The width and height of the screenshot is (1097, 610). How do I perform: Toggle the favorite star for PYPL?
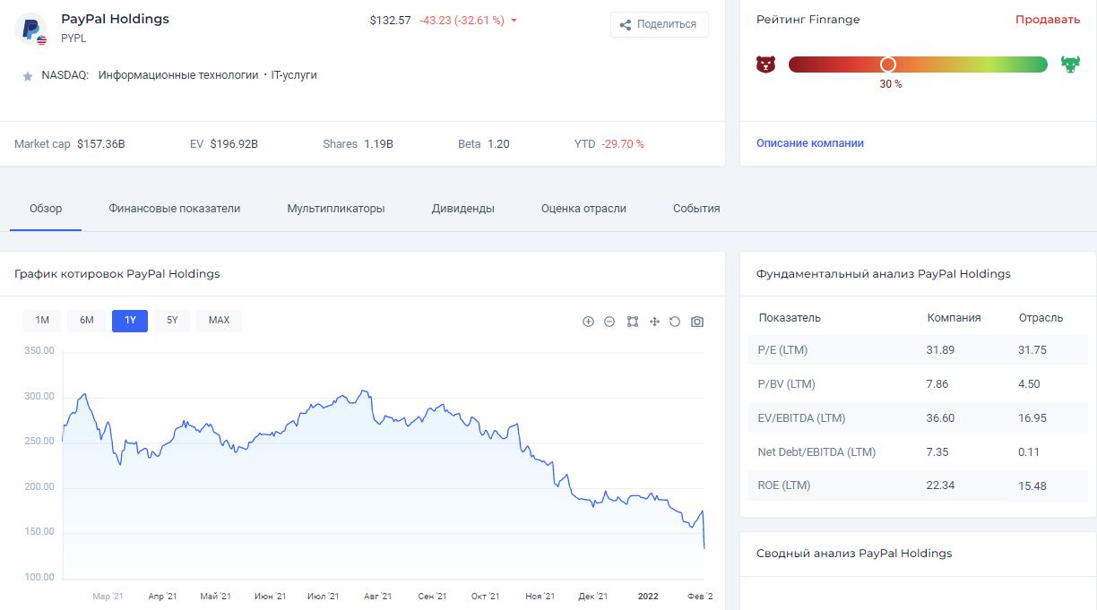coord(28,76)
